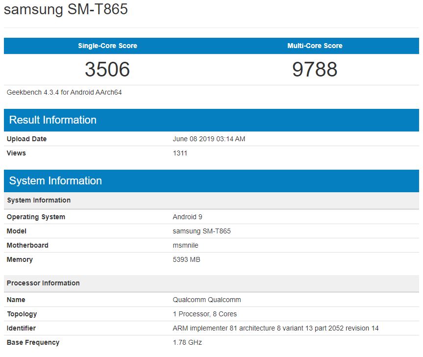The width and height of the screenshot is (423, 357).
Task: Click the samsung SM-T865 page title
Action: [x=66, y=10]
